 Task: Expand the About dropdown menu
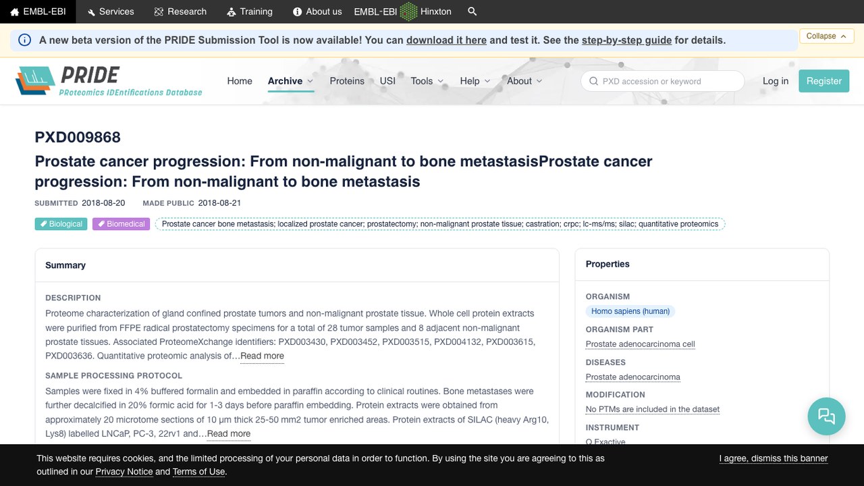click(524, 81)
